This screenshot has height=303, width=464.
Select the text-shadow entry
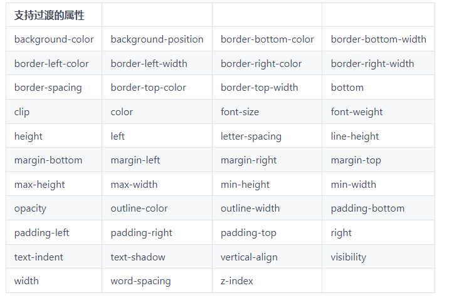138,257
